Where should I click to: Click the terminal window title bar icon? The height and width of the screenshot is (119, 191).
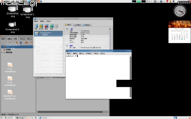pos(67,51)
